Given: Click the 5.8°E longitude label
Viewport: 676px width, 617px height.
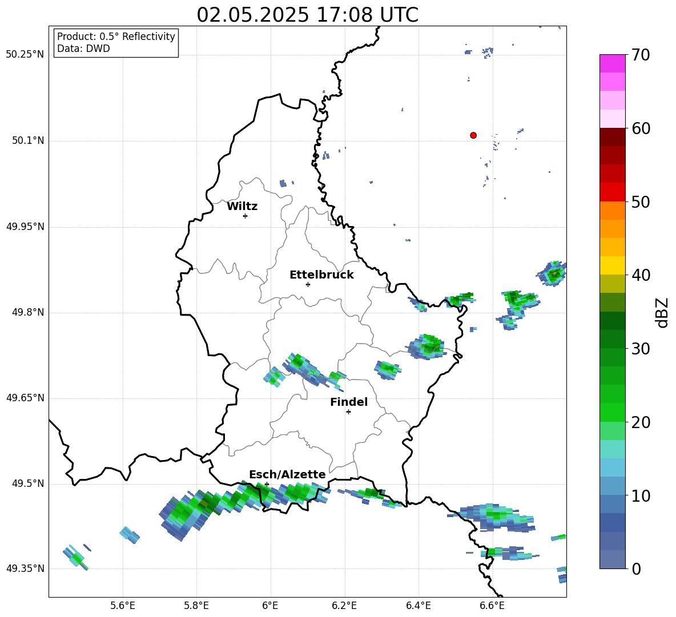Looking at the screenshot, I should click(x=196, y=606).
